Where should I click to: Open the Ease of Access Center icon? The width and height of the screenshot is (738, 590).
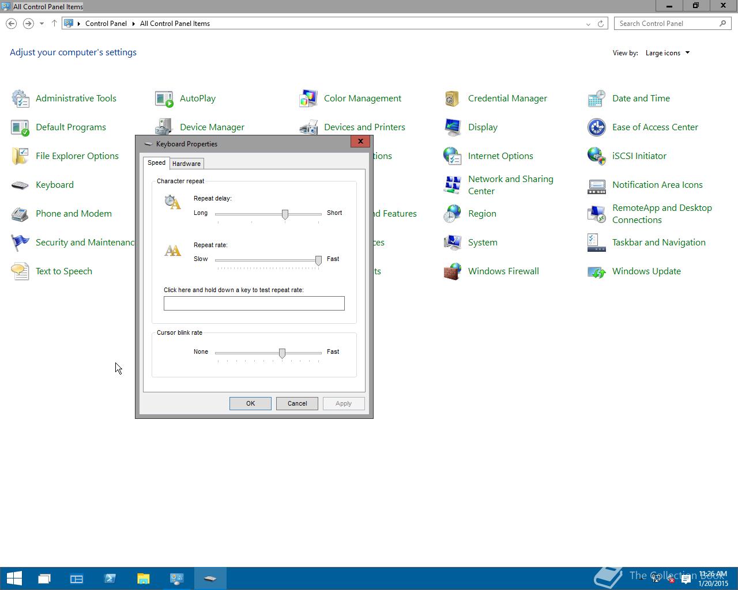click(x=597, y=127)
